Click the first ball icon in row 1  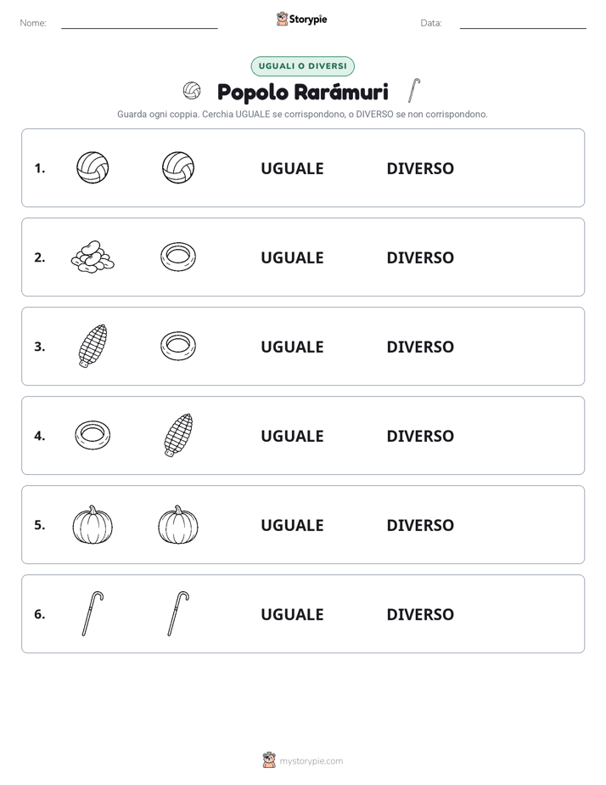coord(93,167)
